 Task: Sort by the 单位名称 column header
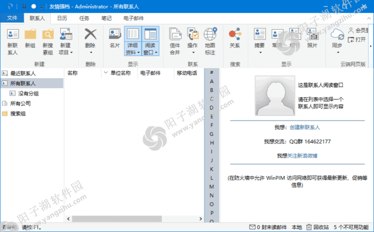click(120, 73)
